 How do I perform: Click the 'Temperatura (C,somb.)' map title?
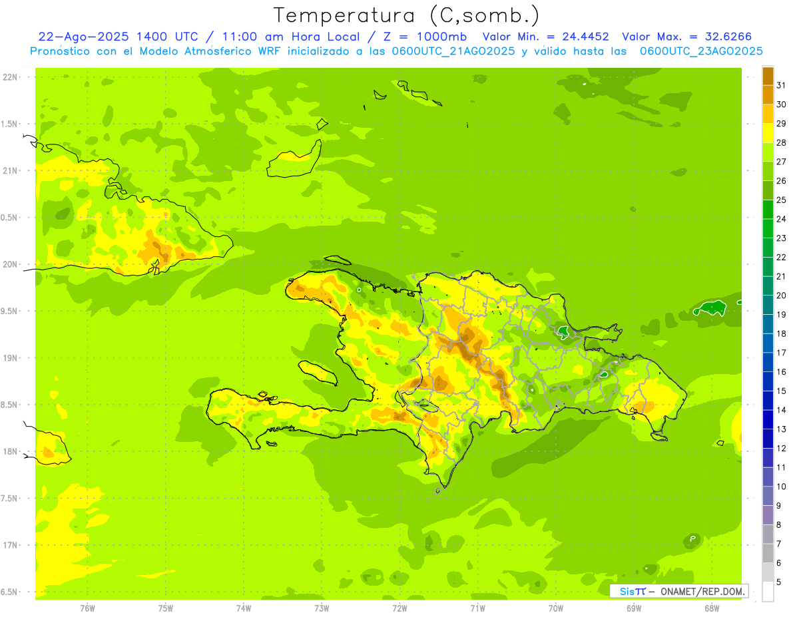pyautogui.click(x=406, y=16)
